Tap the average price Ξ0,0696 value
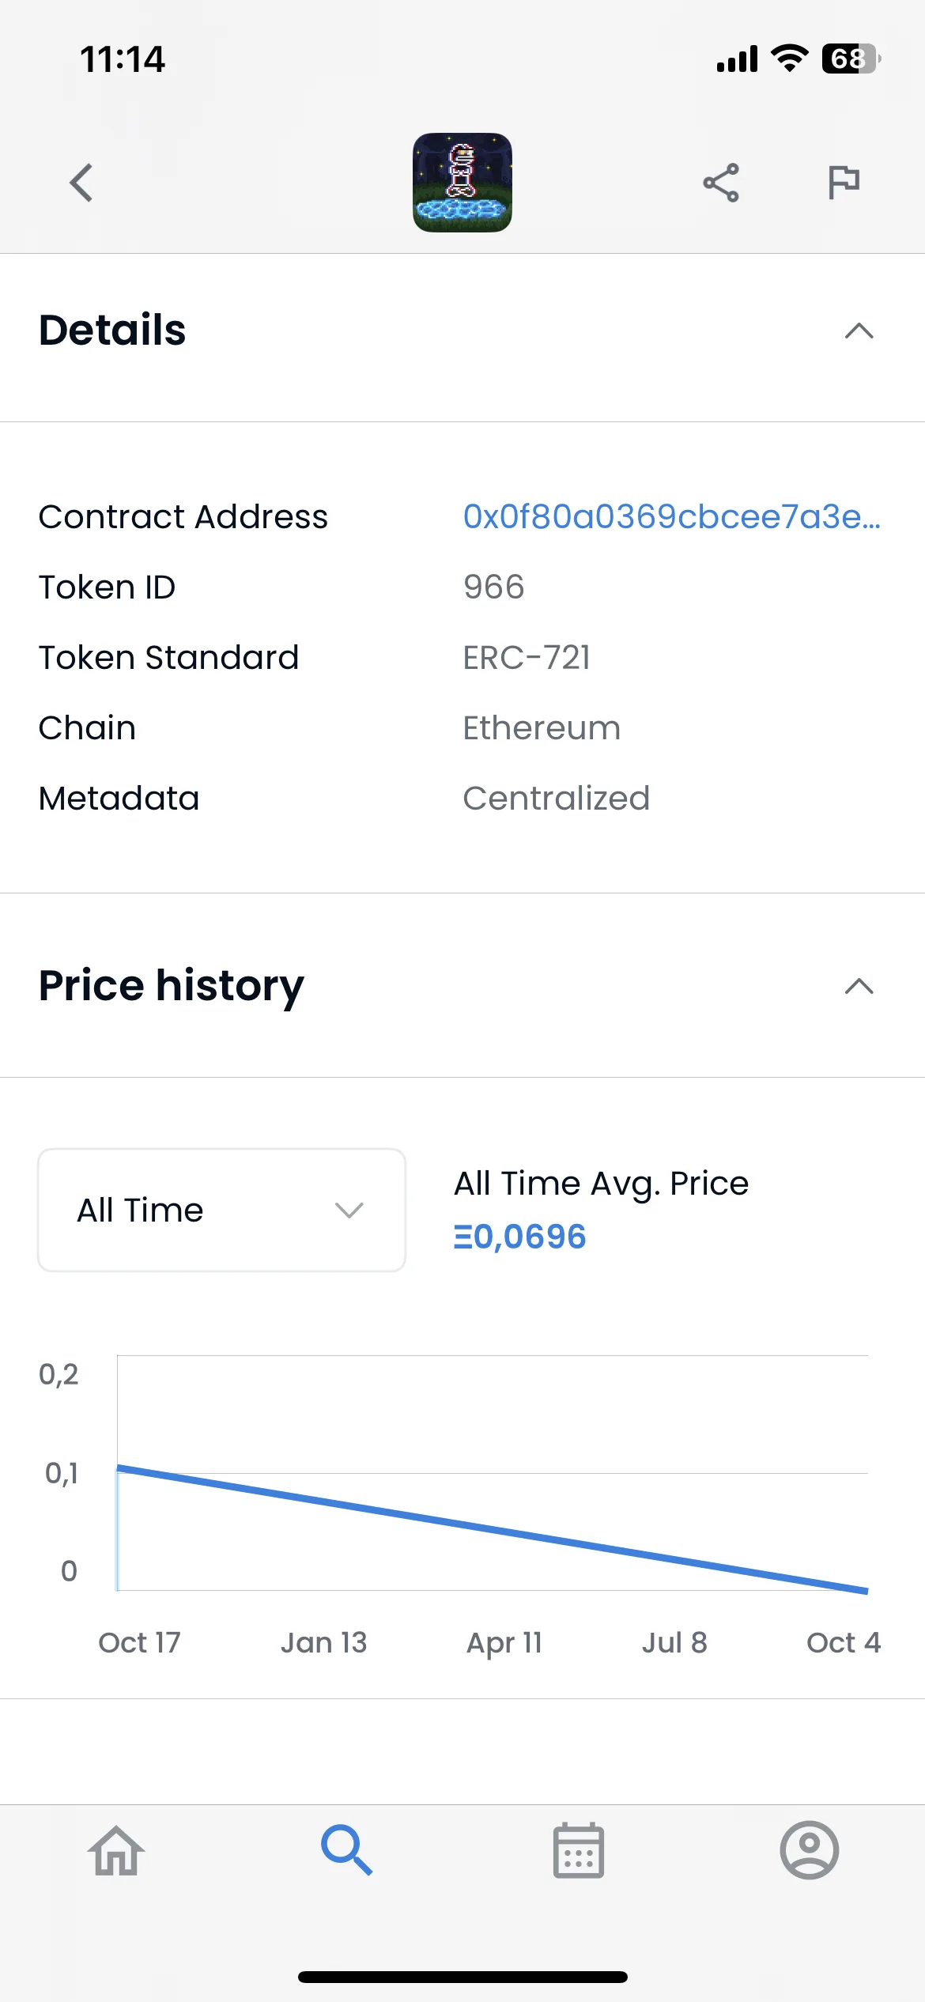The height and width of the screenshot is (2002, 925). coord(519,1237)
